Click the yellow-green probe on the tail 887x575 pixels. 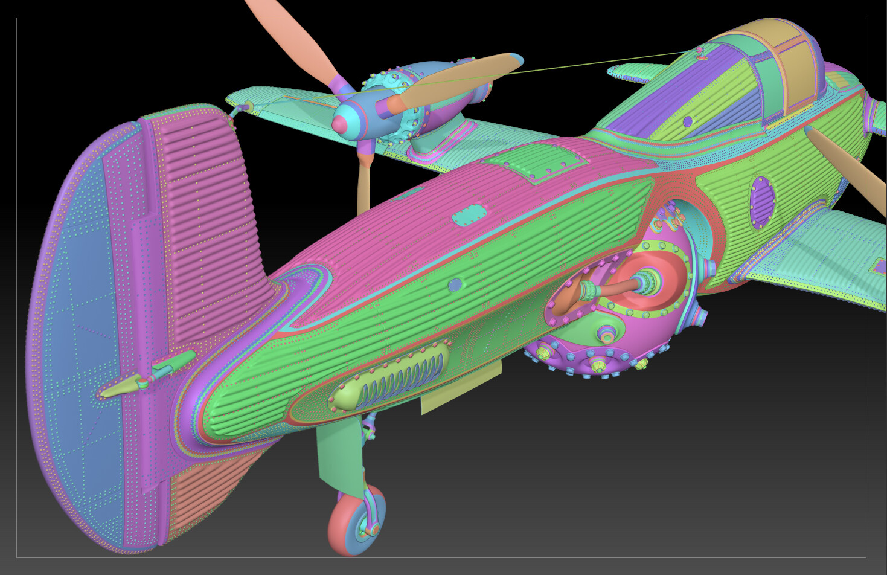tap(146, 374)
